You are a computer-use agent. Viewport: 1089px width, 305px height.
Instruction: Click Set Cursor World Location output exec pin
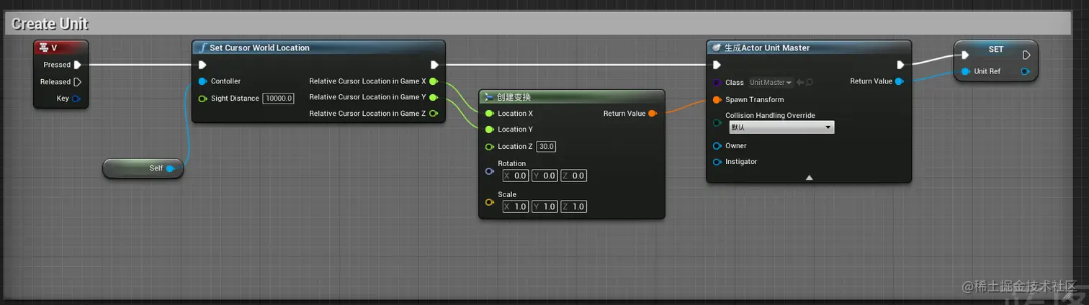[434, 65]
